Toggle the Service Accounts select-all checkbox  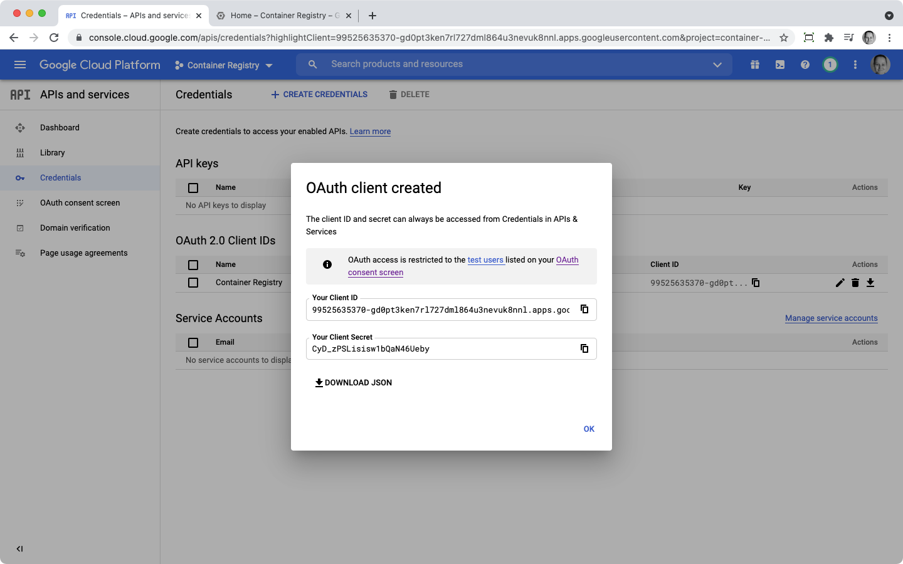pyautogui.click(x=193, y=343)
